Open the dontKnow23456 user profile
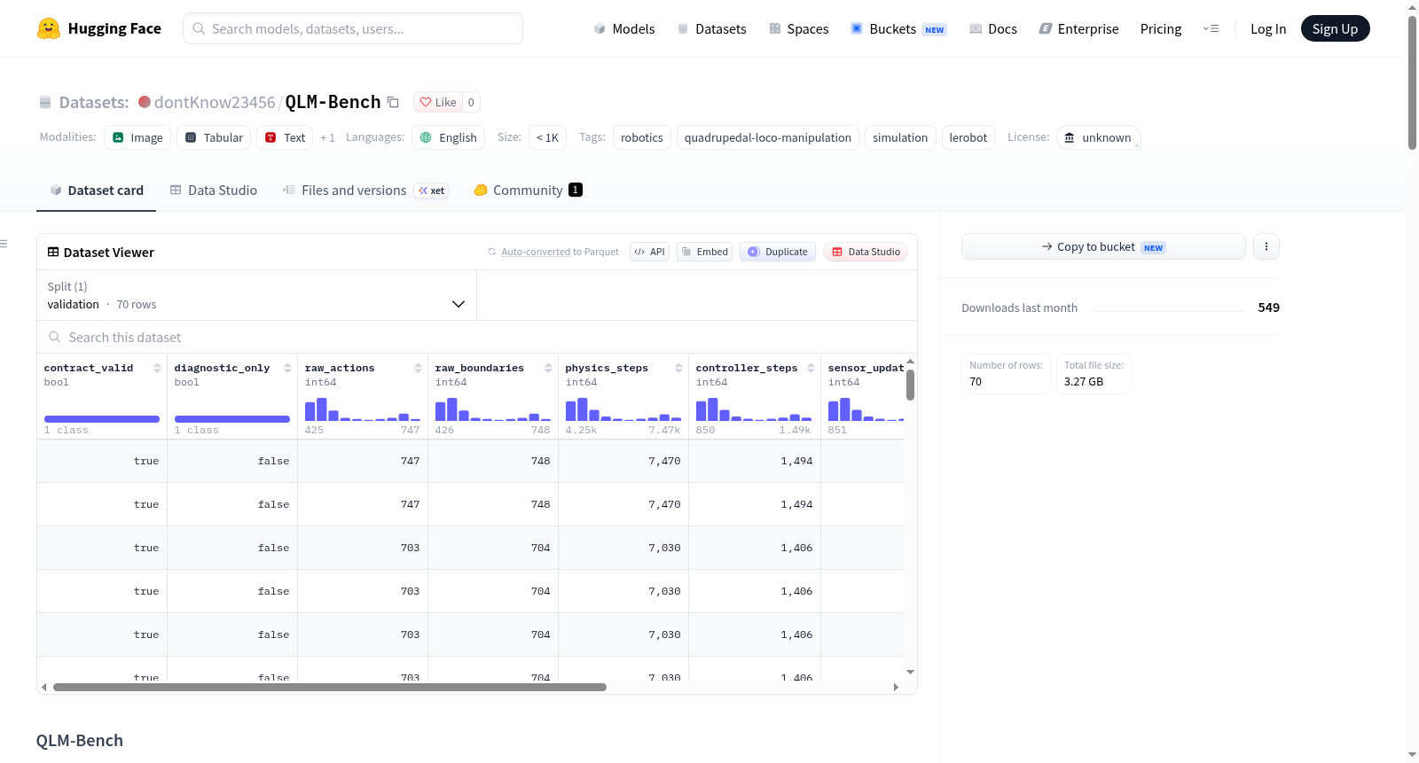Image resolution: width=1419 pixels, height=763 pixels. pos(215,102)
